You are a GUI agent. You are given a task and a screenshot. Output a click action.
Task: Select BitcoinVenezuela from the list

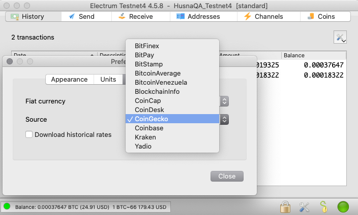[172, 83]
